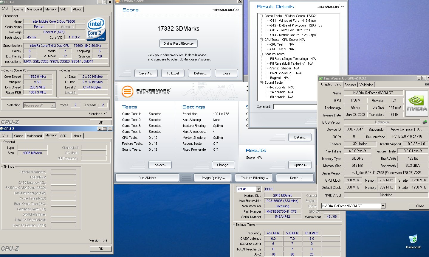Collapse the CPU Tests tree node
The height and width of the screenshot is (257, 429).
pyautogui.click(x=261, y=40)
